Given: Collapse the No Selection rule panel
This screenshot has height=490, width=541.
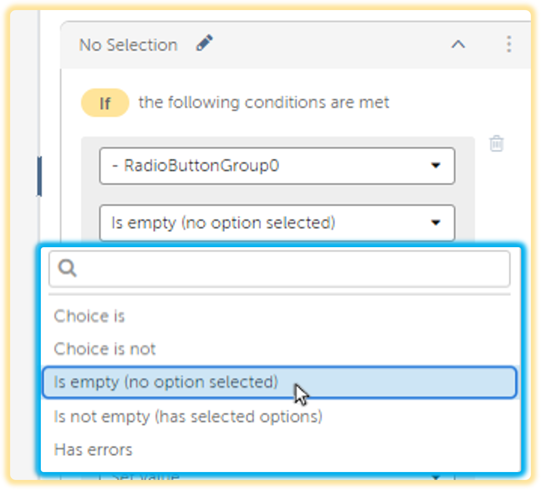Looking at the screenshot, I should (458, 44).
